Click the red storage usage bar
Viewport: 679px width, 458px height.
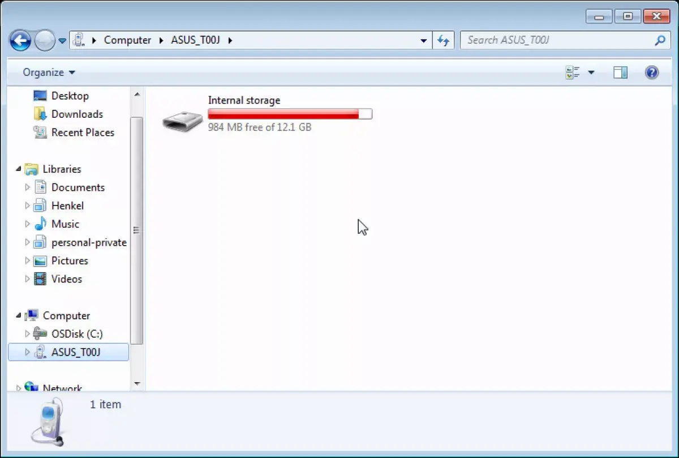click(290, 114)
